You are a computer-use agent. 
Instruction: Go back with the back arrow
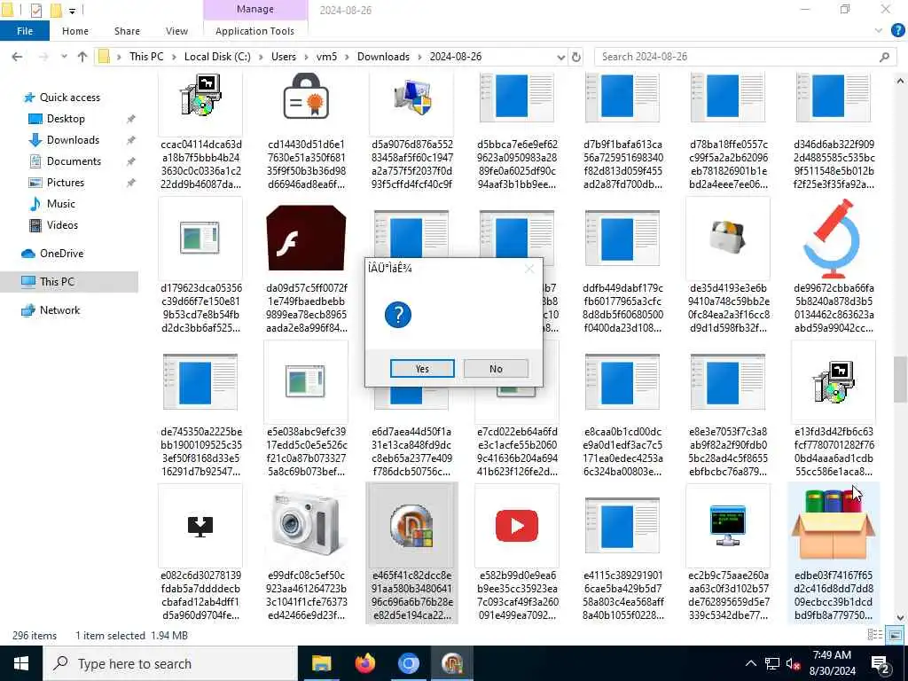pyautogui.click(x=18, y=57)
